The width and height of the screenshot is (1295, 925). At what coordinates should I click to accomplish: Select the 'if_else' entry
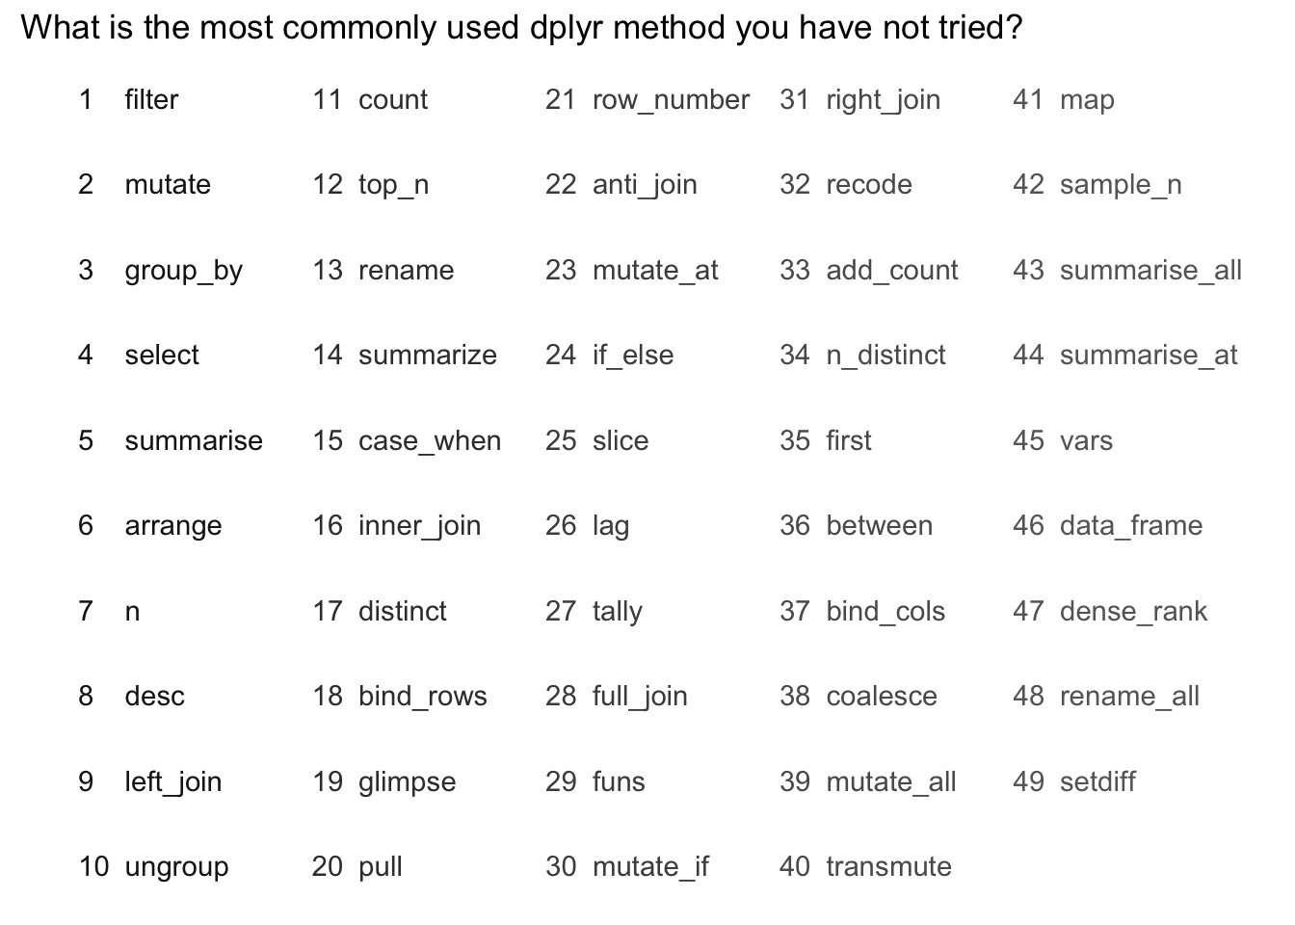click(633, 356)
